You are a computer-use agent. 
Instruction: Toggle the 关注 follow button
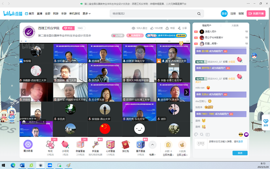click(x=69, y=28)
